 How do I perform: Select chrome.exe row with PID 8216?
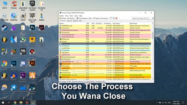coord(105,32)
